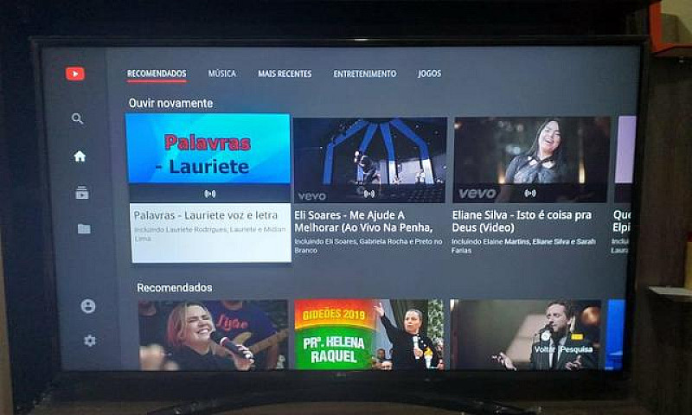The height and width of the screenshot is (415, 692).
Task: Open the Gideões 2019 Prª. Helena Raquel thumbnail
Action: tap(369, 335)
